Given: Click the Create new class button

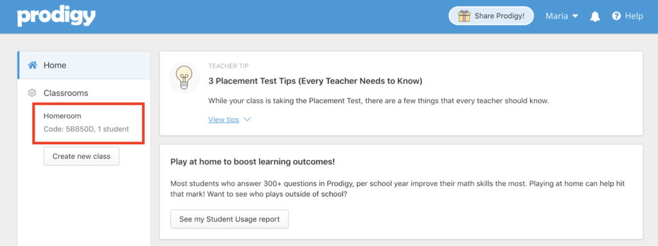Looking at the screenshot, I should pyautogui.click(x=82, y=156).
